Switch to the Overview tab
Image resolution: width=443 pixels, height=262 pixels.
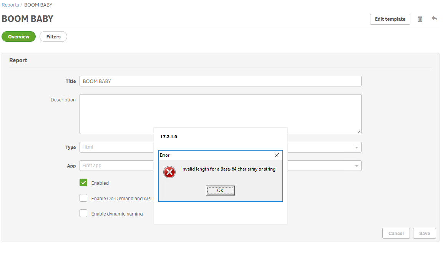click(18, 36)
